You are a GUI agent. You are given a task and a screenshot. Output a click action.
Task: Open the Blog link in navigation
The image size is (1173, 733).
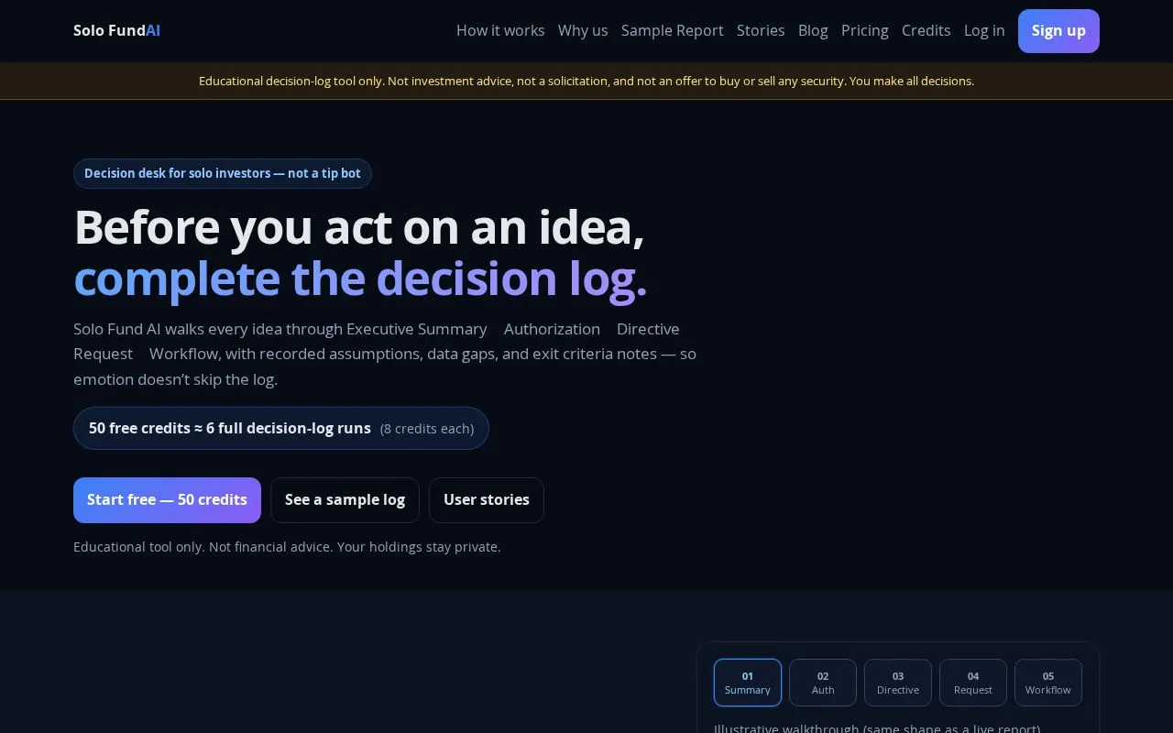[813, 30]
